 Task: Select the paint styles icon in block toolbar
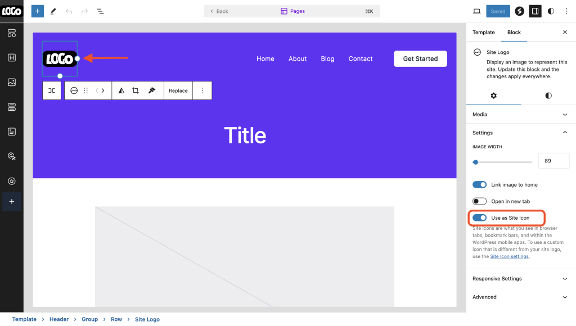[x=151, y=90]
